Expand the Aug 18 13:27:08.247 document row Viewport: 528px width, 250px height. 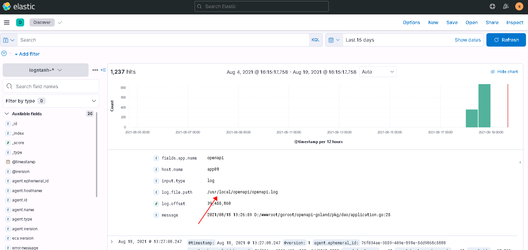tap(112, 242)
